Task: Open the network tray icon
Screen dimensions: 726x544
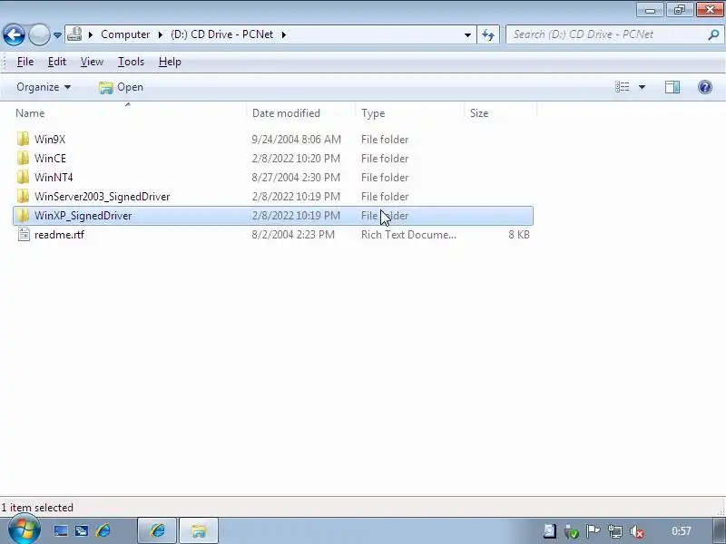Action: (615, 531)
